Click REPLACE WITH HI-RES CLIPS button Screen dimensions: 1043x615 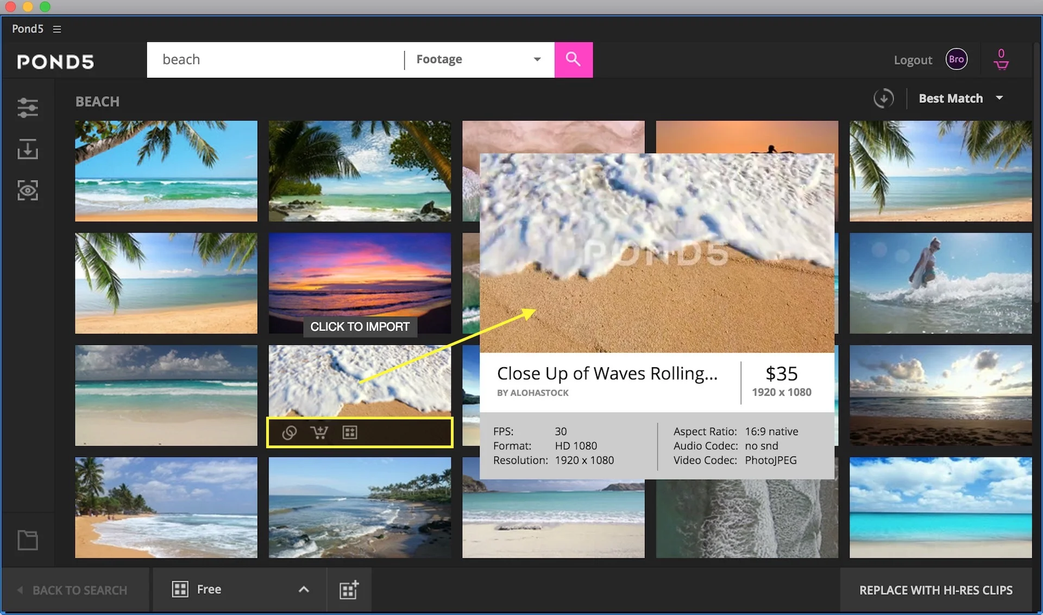[x=935, y=590]
